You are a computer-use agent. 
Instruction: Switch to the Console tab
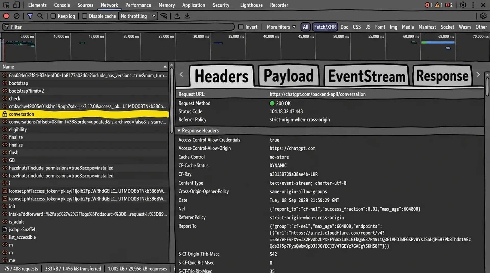tap(62, 5)
